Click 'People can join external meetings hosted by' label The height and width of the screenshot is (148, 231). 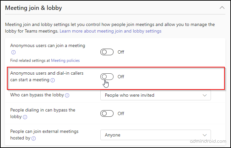pos(44,132)
